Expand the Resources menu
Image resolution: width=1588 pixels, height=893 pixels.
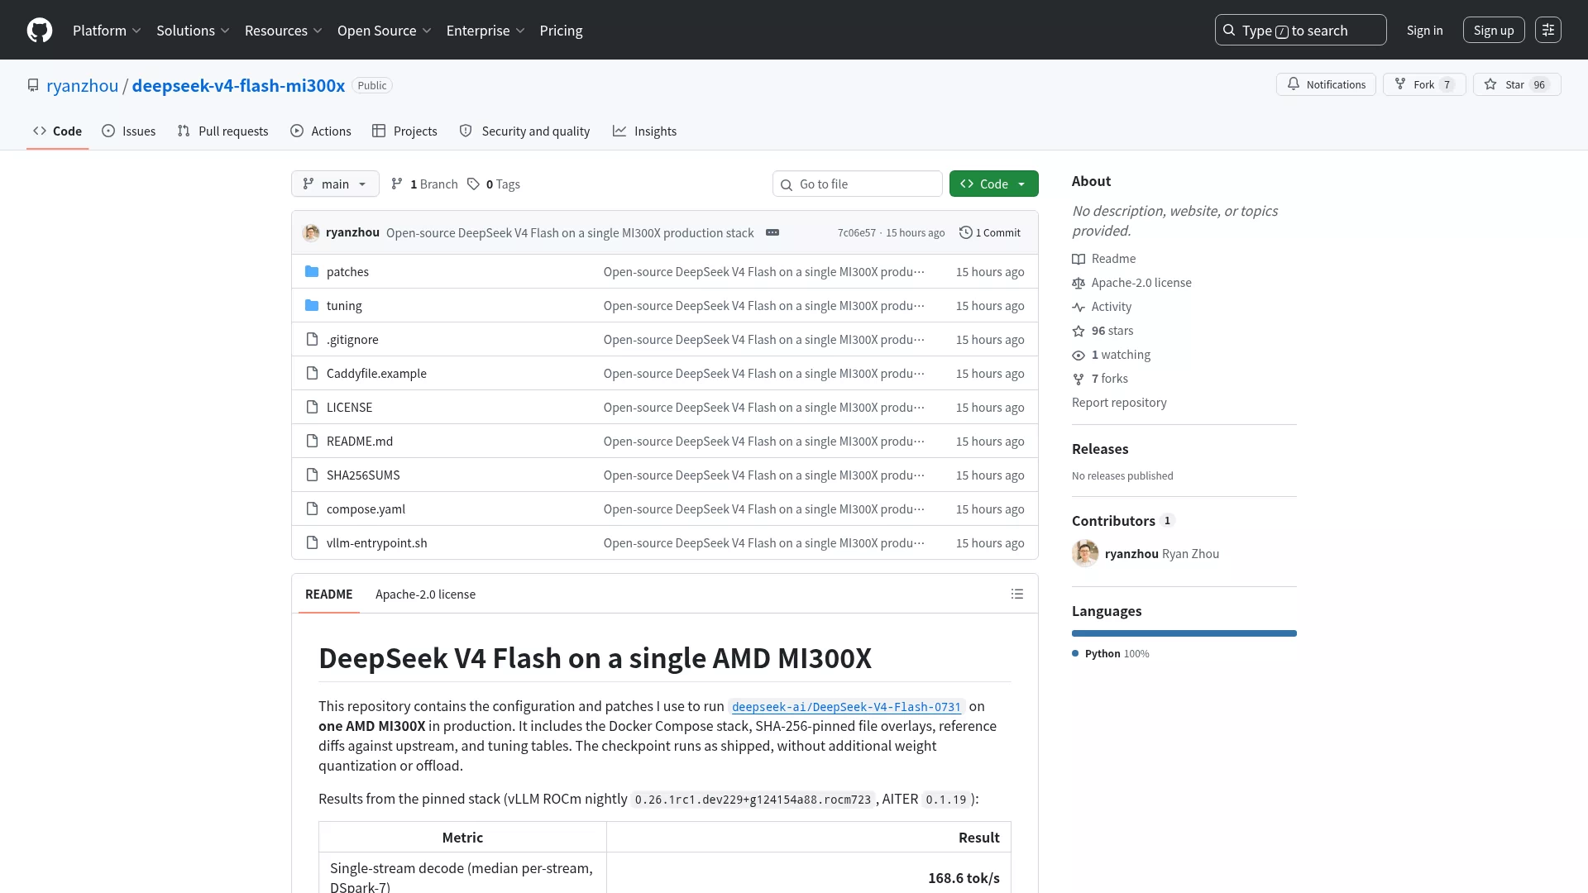283,31
